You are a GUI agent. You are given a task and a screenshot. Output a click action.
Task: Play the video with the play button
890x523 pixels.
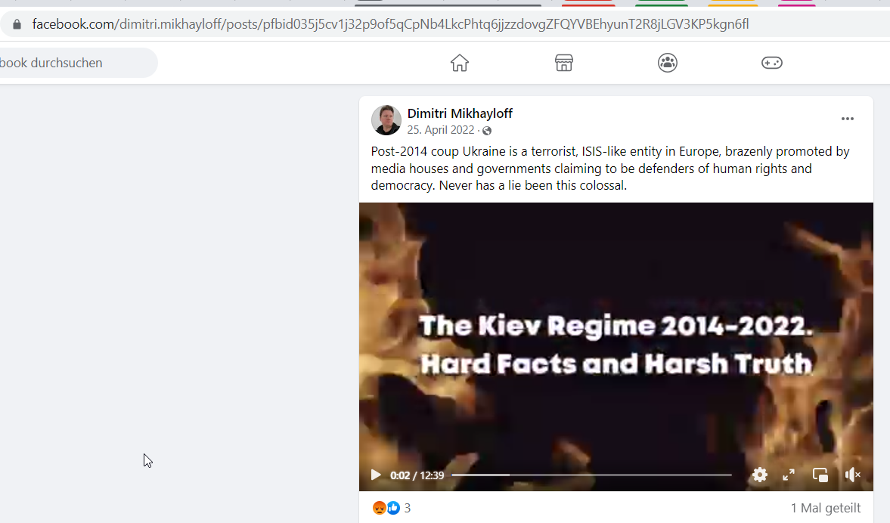tap(375, 475)
